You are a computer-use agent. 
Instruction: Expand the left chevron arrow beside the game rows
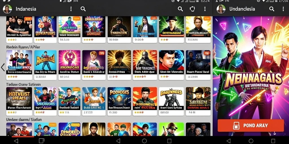pos(3,67)
